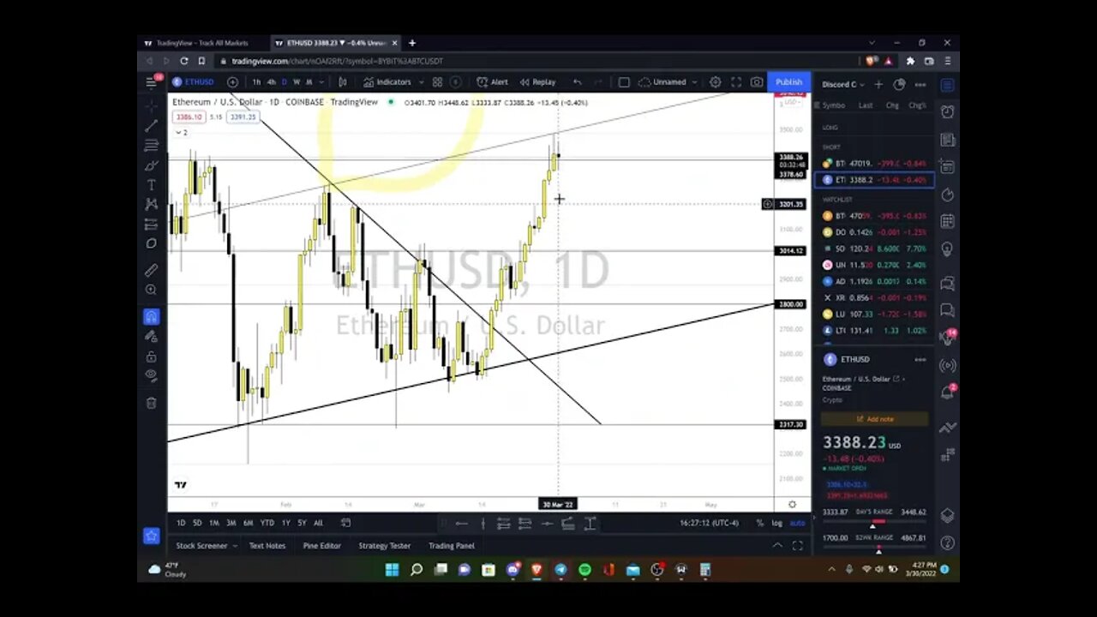Click Add note for ETHUSD
Viewport: 1097px width, 617px height.
[874, 419]
